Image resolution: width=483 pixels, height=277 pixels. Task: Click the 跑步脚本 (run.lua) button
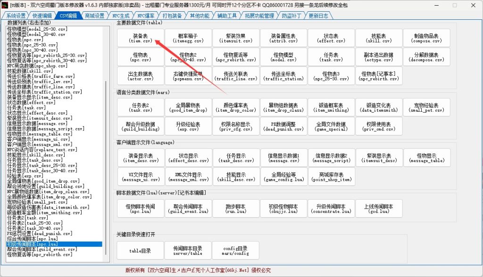point(236,209)
